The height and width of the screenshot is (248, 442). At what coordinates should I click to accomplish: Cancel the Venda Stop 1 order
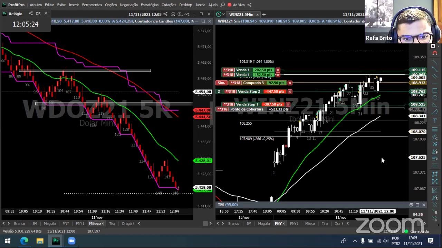(x=288, y=104)
